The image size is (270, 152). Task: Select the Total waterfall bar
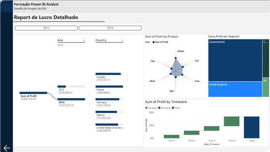(x=251, y=128)
